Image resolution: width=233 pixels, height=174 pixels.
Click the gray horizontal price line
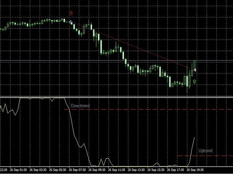[116, 61]
